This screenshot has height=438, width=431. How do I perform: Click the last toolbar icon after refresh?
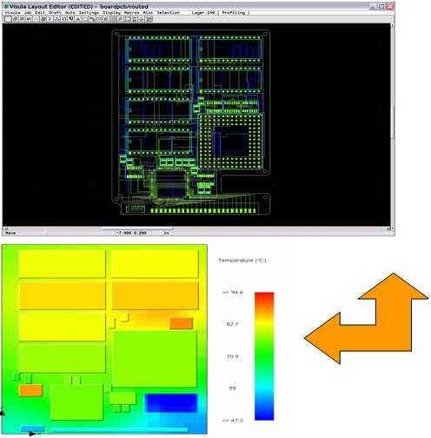(149, 19)
